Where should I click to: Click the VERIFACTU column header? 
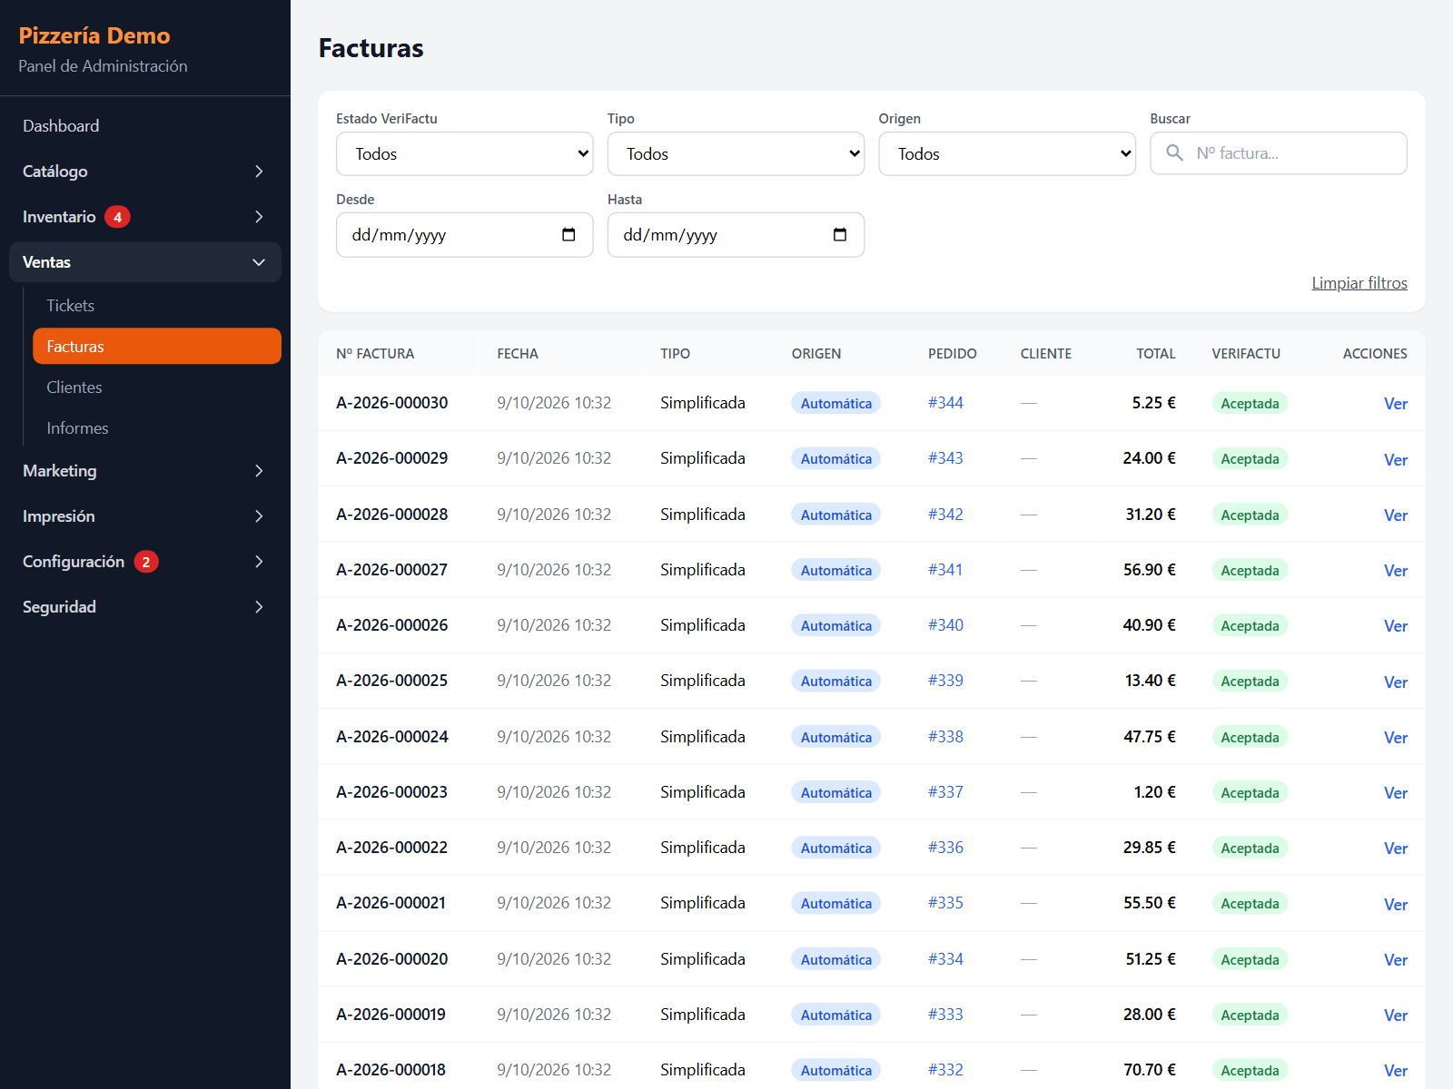1246,354
